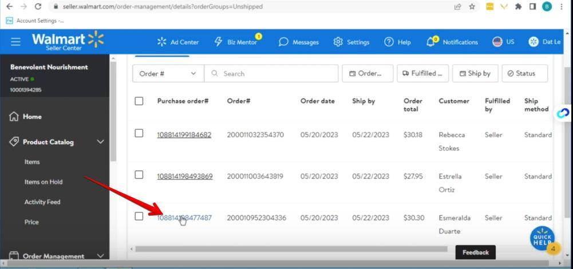Open Messages
The height and width of the screenshot is (269, 573).
[299, 42]
